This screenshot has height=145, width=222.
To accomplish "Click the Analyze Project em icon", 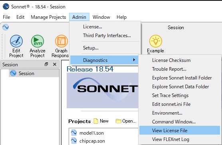I will pyautogui.click(x=38, y=41).
